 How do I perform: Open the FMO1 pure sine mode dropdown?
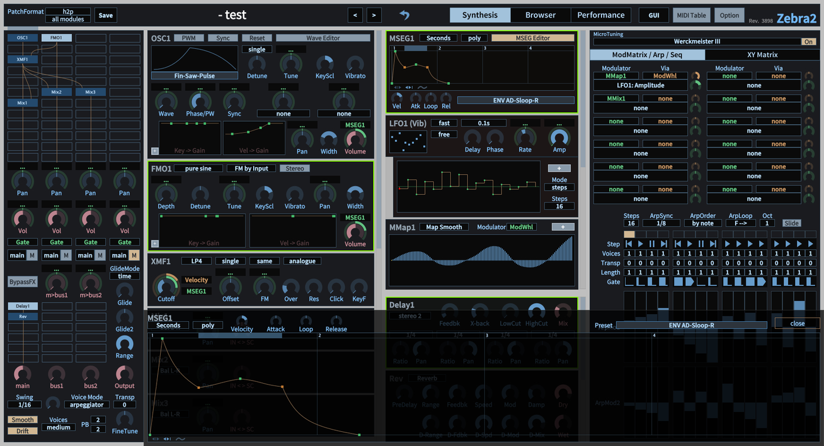click(198, 168)
